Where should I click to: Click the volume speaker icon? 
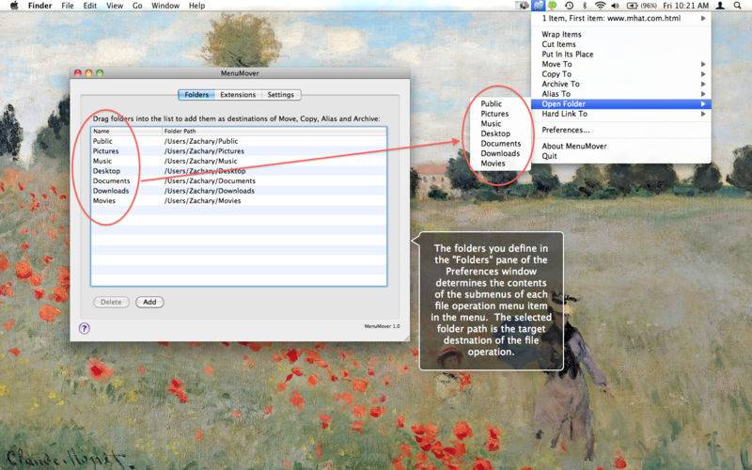615,6
